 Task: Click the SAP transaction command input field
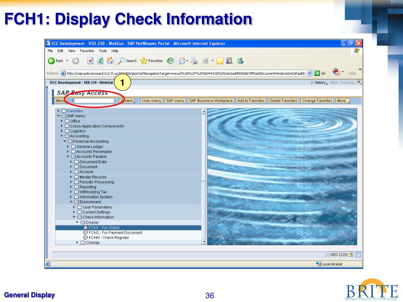click(94, 101)
